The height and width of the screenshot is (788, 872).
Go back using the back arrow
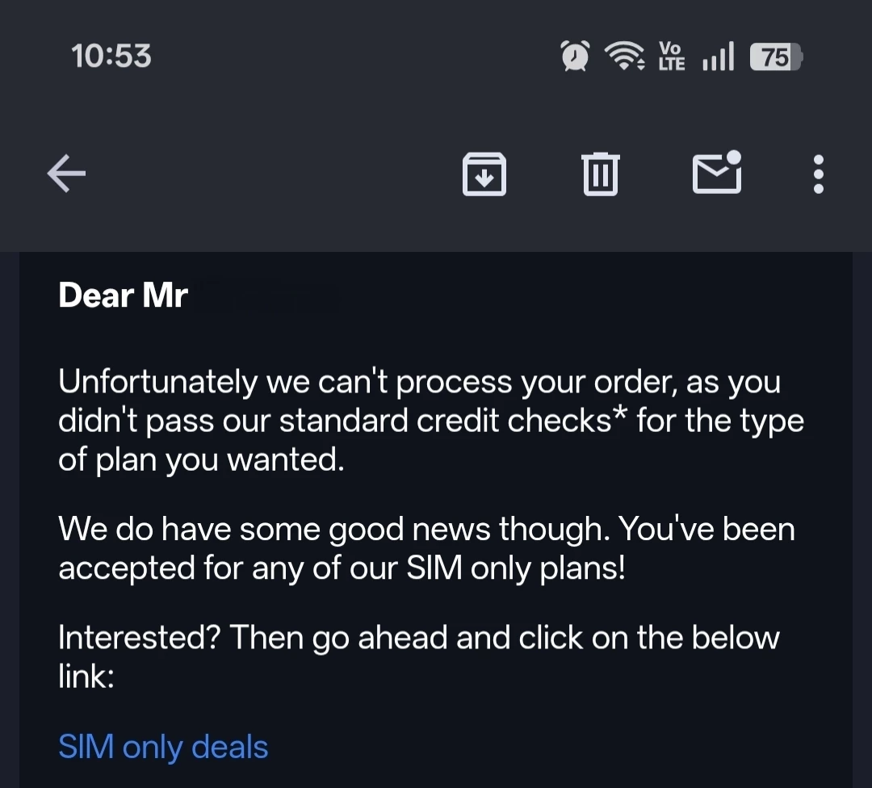(x=67, y=174)
